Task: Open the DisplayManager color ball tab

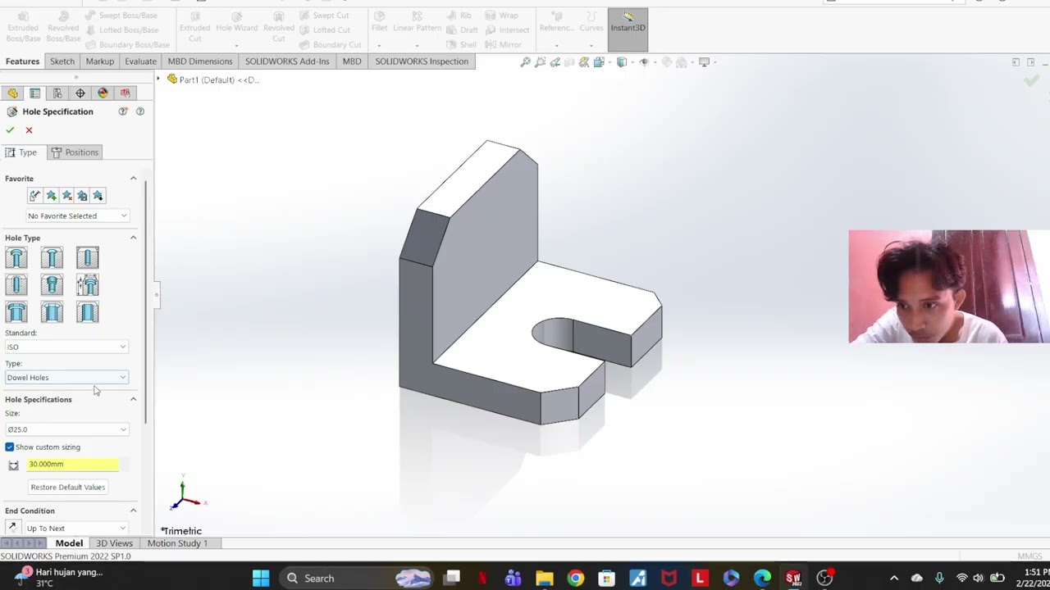Action: click(103, 93)
